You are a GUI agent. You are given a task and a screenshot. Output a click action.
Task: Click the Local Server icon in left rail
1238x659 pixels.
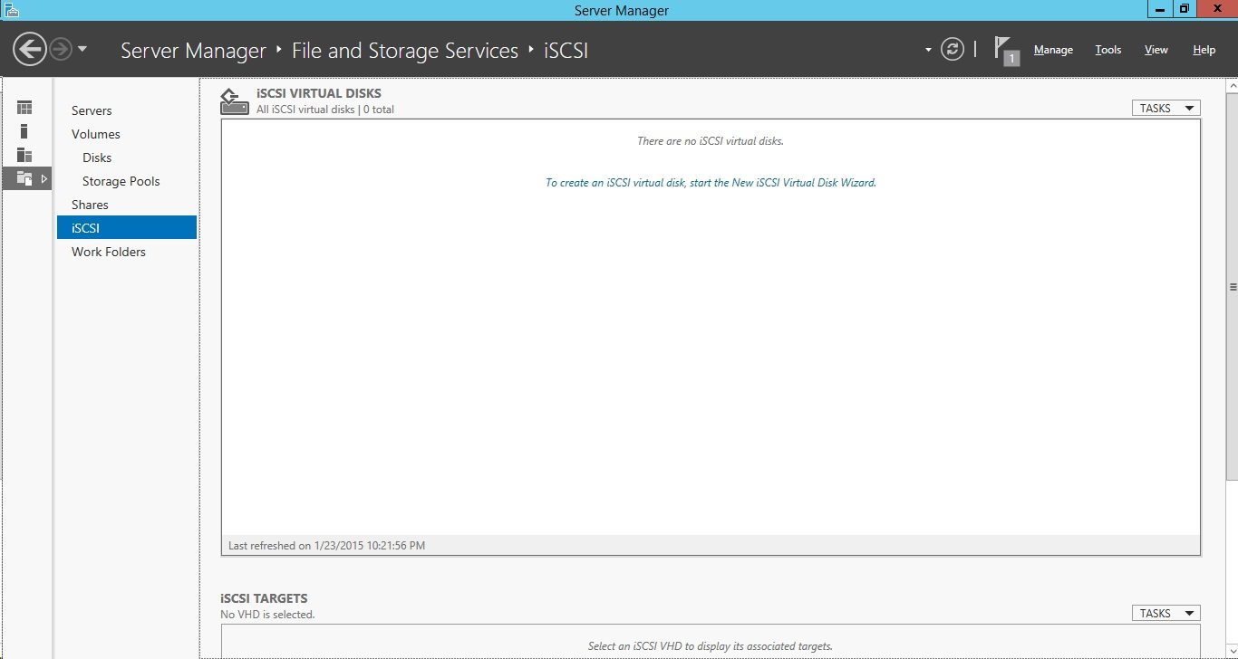pyautogui.click(x=24, y=131)
